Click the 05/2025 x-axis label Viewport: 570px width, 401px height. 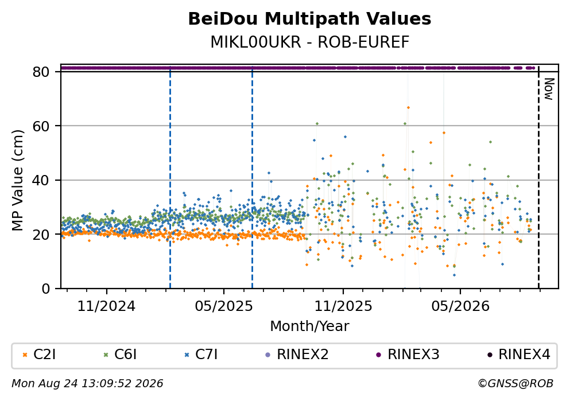pos(223,306)
